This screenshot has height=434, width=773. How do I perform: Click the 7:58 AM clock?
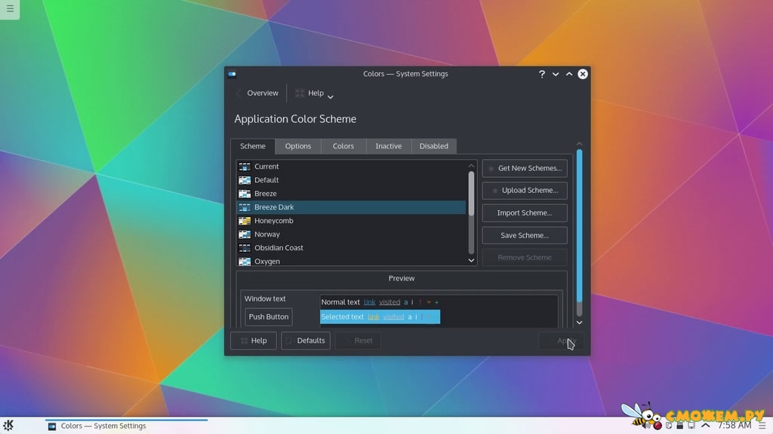734,426
